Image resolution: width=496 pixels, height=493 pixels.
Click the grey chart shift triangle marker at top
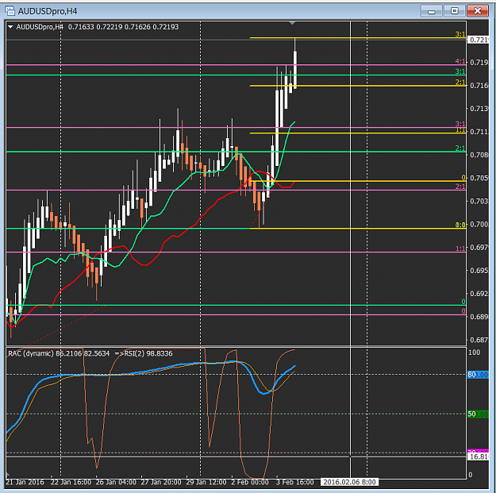point(292,23)
